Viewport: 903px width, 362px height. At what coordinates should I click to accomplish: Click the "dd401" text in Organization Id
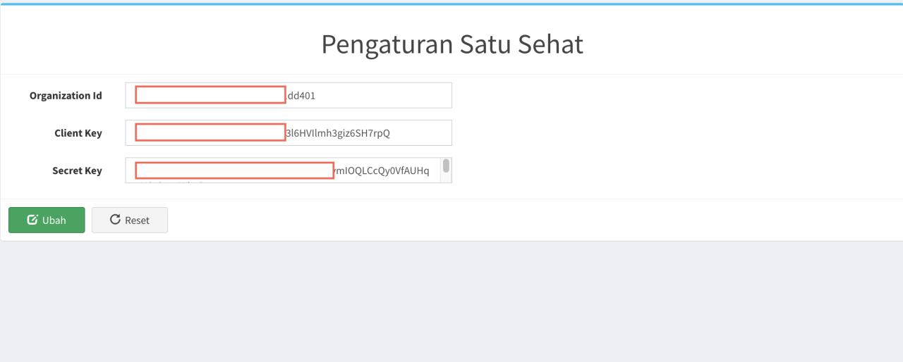[x=302, y=96]
